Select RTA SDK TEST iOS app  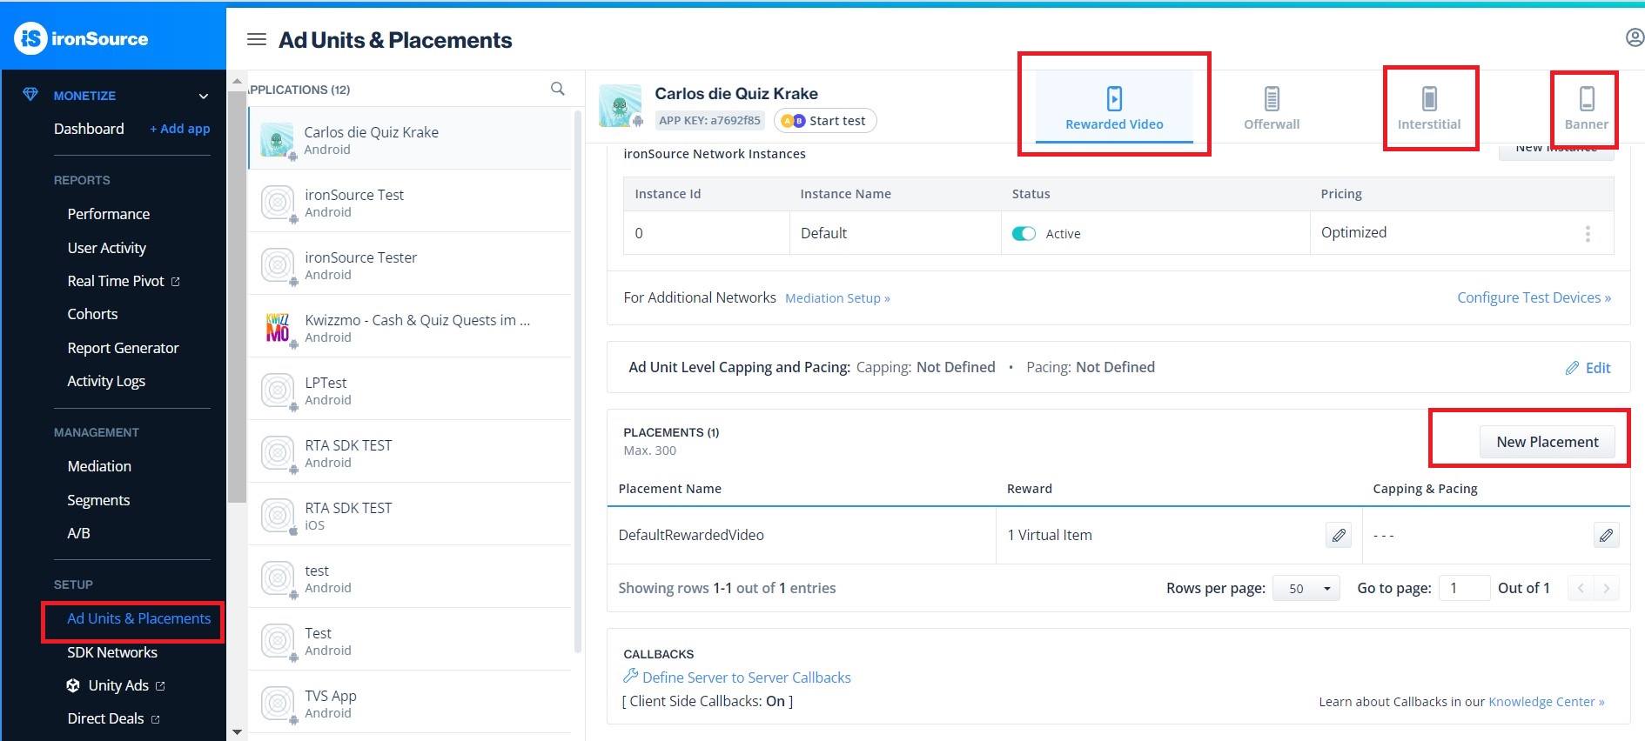pos(409,514)
